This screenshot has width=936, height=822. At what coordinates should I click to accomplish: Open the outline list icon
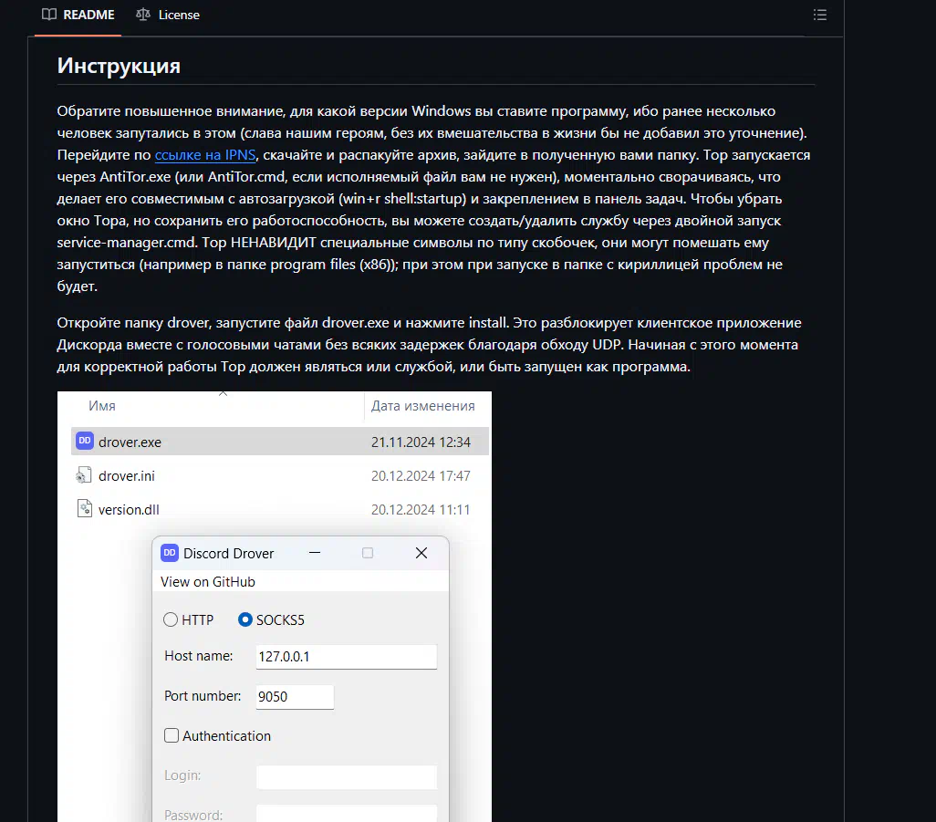click(x=819, y=15)
